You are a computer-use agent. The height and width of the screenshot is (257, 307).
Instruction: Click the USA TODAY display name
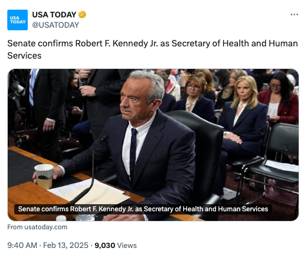[x=54, y=15]
